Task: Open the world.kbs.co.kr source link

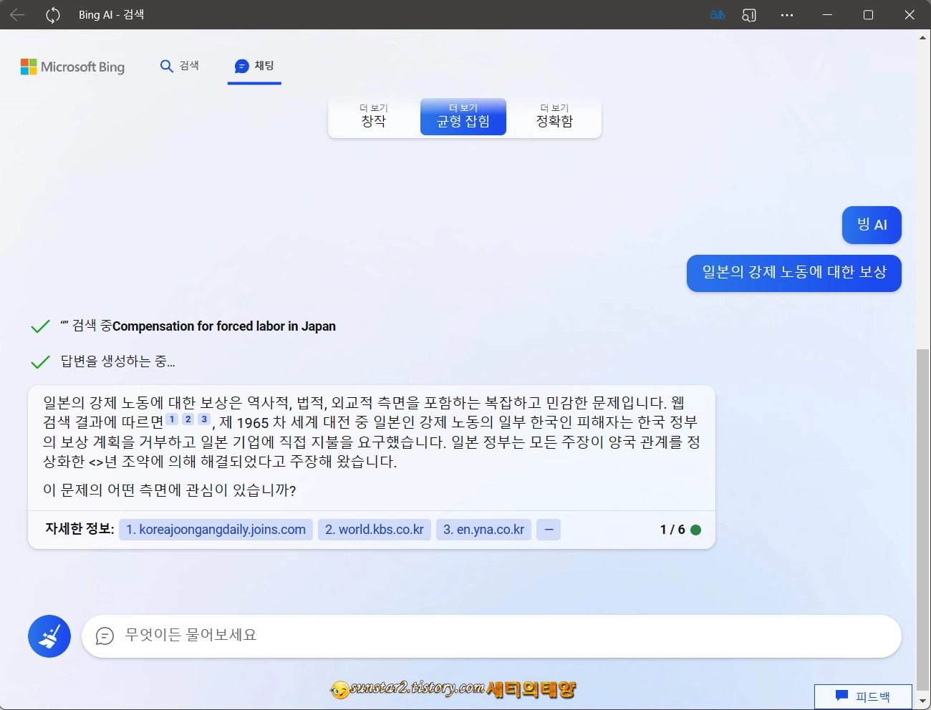Action: 375,530
